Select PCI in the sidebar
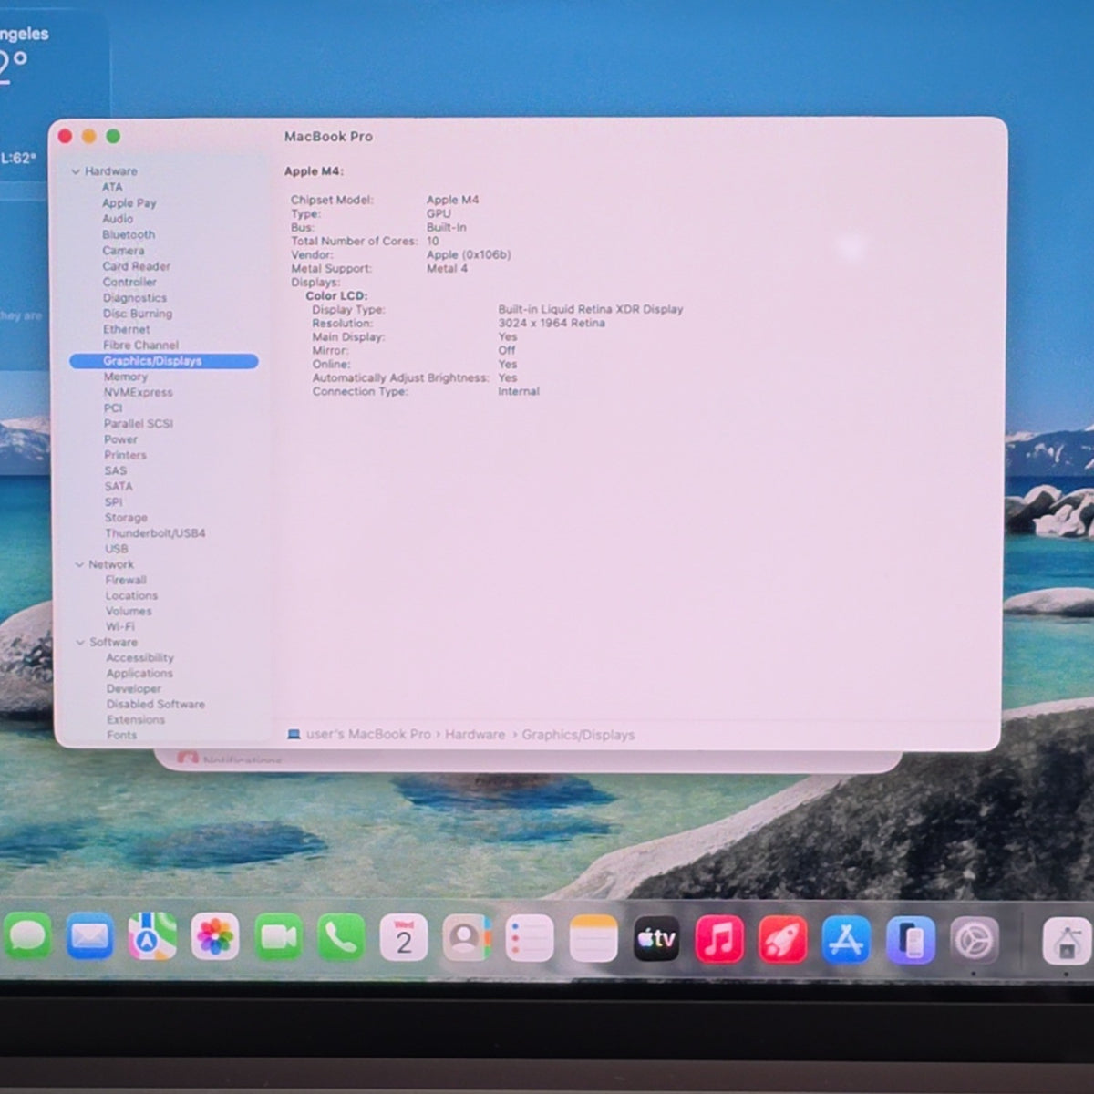 [x=113, y=408]
